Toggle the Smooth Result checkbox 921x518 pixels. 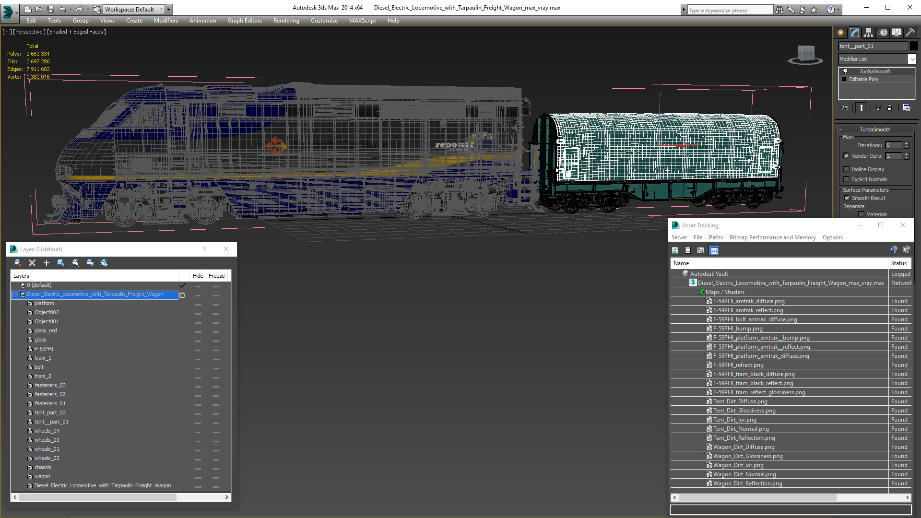847,198
